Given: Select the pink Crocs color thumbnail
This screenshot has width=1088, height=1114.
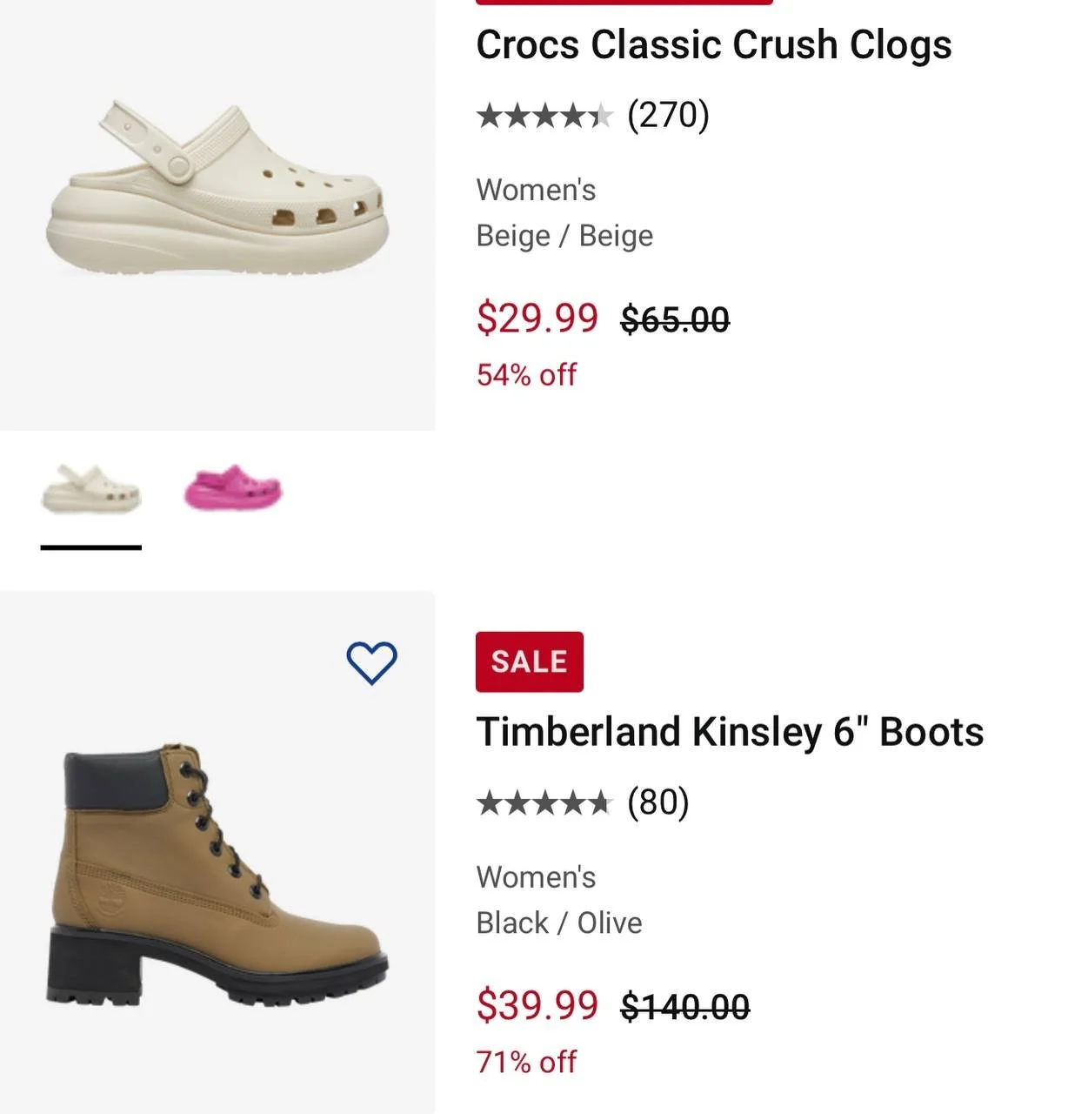Looking at the screenshot, I should tap(233, 487).
